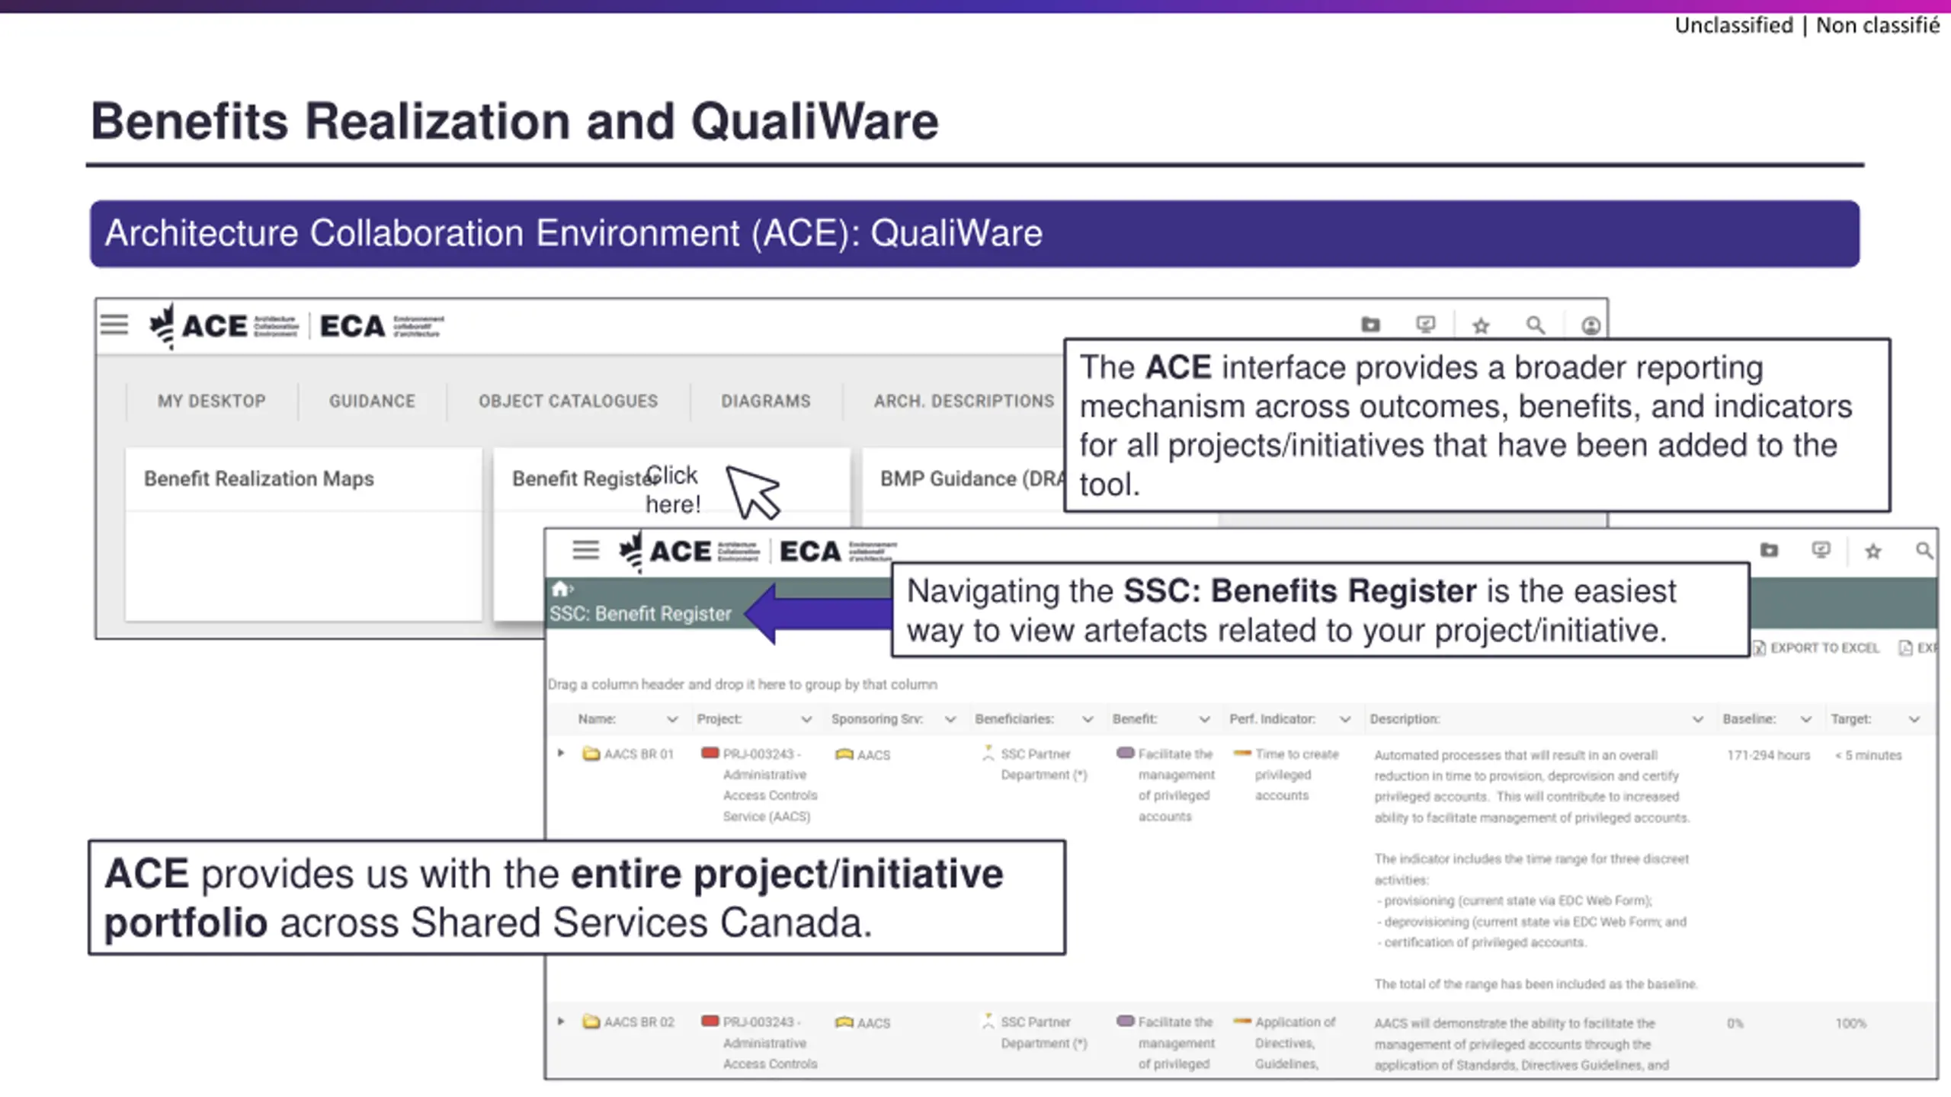Click 'AACS BR 02' name text

pos(639,1022)
